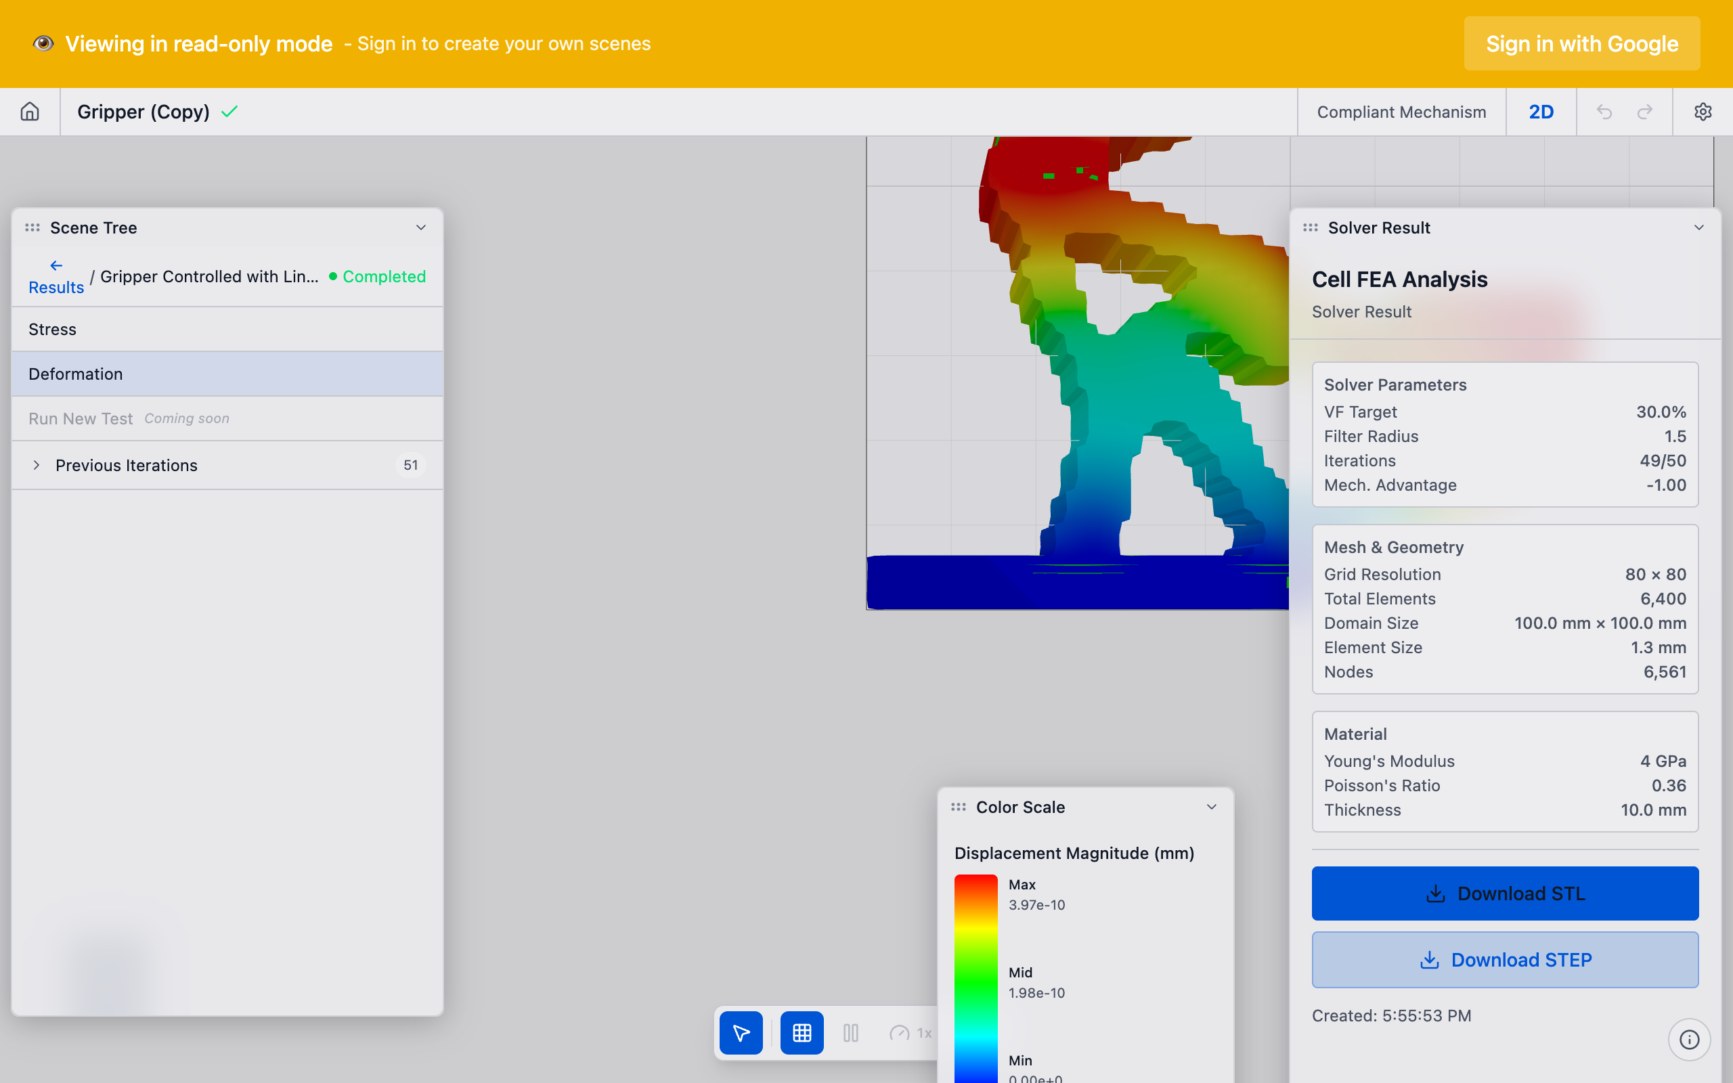Click the Completed status label
The height and width of the screenshot is (1083, 1733).
click(377, 276)
